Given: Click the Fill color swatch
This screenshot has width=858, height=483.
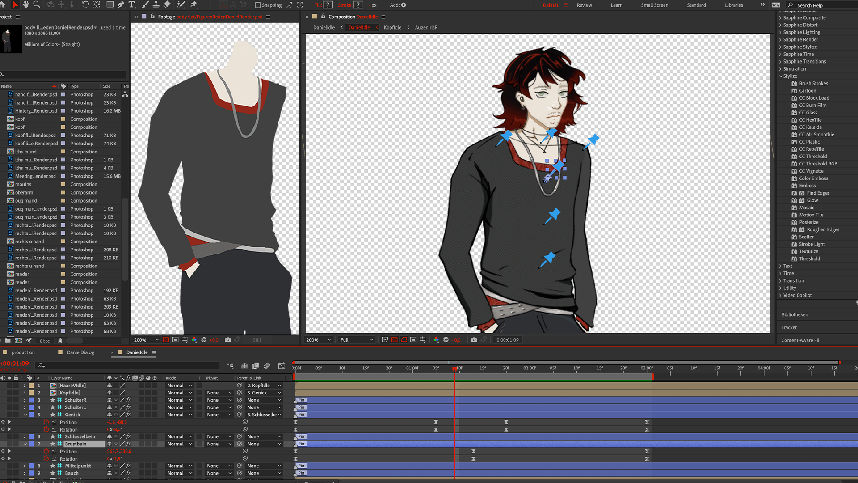Looking at the screenshot, I should (328, 5).
